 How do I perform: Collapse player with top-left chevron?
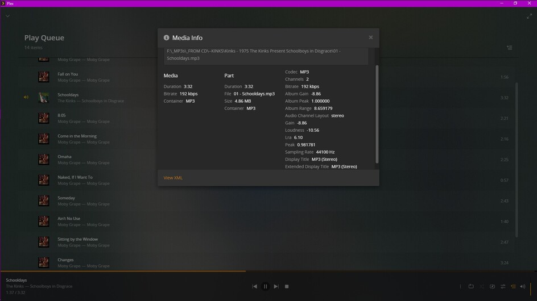[x=7, y=16]
